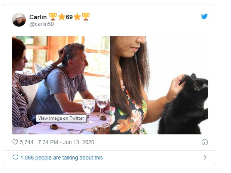
Task: Open 1,066 people are talking about this
Action: tap(61, 158)
